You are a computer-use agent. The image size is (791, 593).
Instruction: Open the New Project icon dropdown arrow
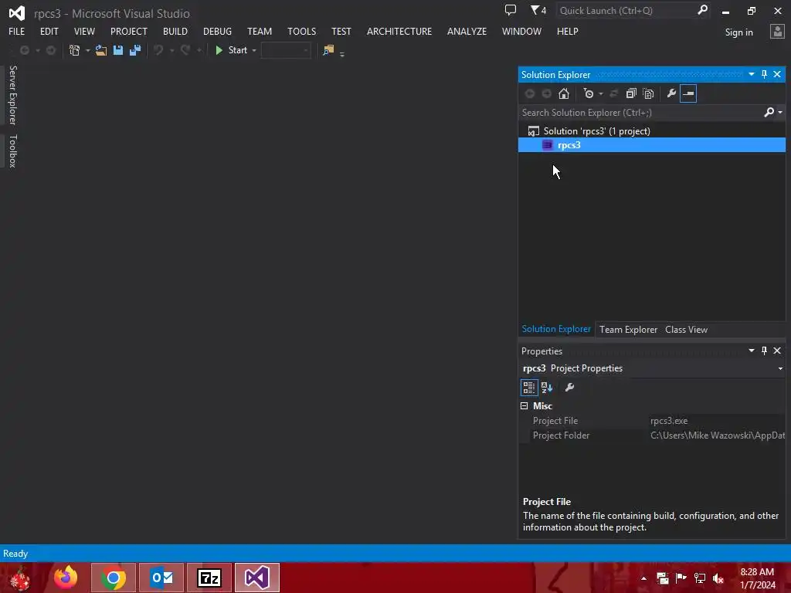click(x=88, y=50)
